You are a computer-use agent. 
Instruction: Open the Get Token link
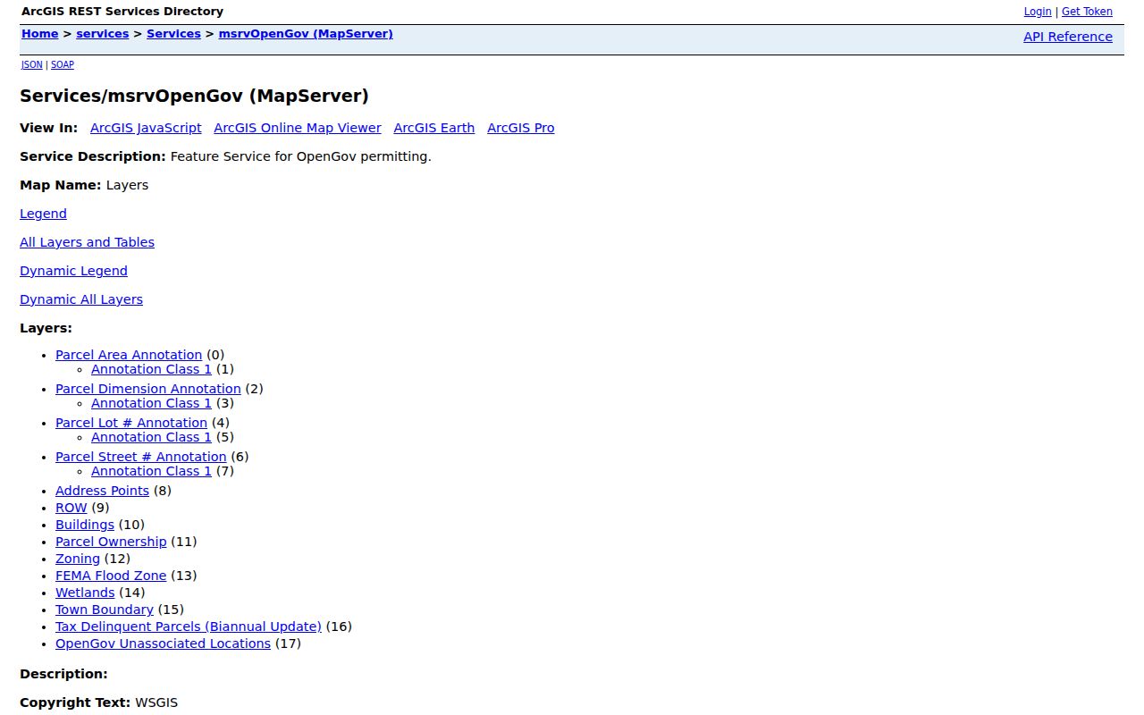[1087, 12]
